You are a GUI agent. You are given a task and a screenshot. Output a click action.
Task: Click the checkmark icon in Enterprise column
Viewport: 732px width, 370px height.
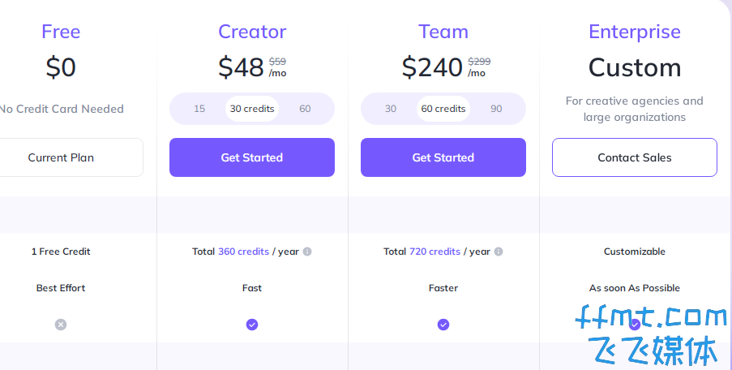tap(635, 325)
